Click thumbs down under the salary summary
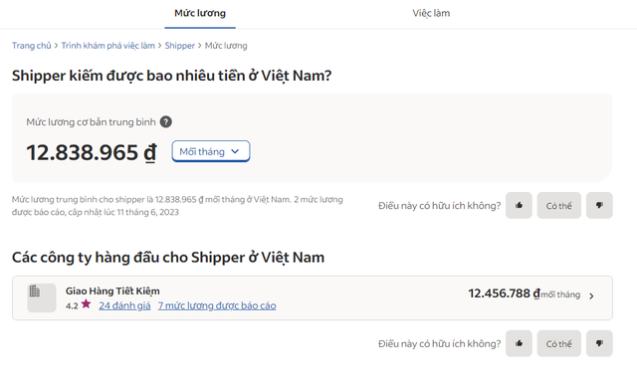Viewport: 637px width, 384px height. click(599, 205)
